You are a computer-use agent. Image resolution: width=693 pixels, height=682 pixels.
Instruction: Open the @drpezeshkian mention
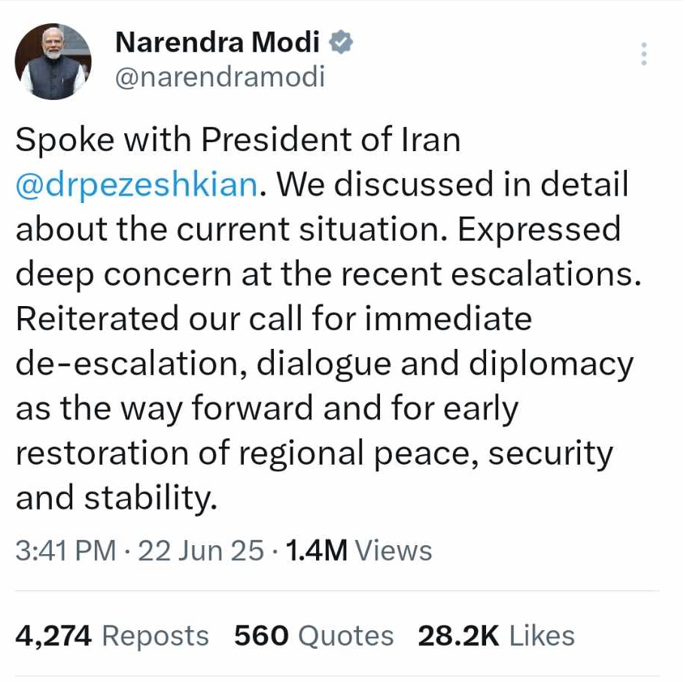click(x=138, y=186)
